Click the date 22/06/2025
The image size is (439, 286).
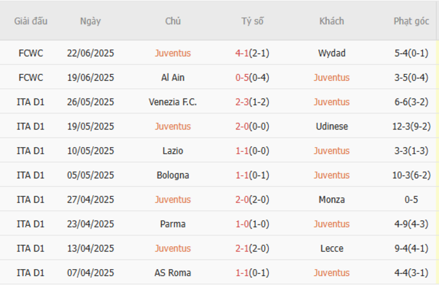[91, 53]
